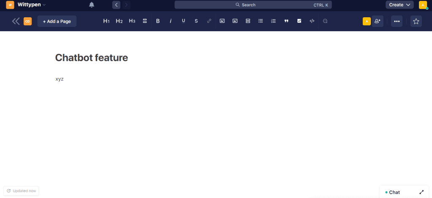Toggle italic formatting
The image size is (432, 198).
point(170,21)
